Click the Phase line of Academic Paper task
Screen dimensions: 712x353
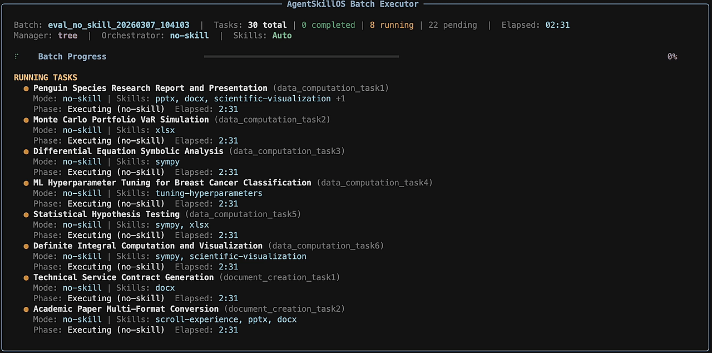[136, 330]
